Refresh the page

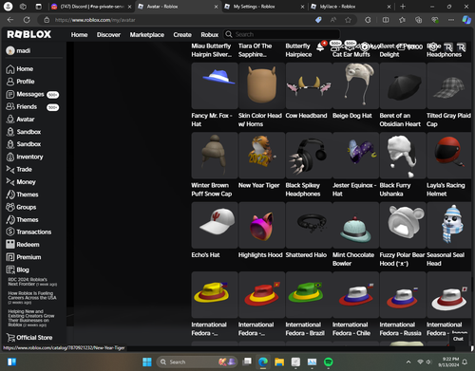tap(27, 20)
